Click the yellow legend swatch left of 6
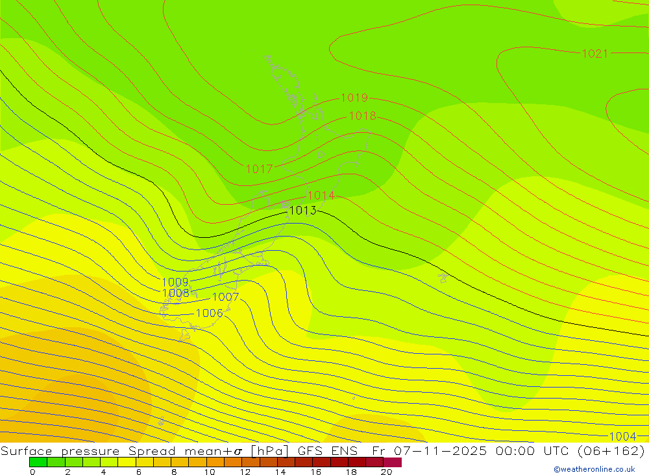This screenshot has width=649, height=475. coord(127,462)
